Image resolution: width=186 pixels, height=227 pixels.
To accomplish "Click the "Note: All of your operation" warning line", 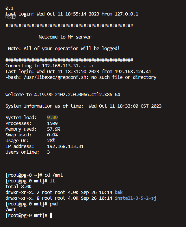I will tap(64, 49).
